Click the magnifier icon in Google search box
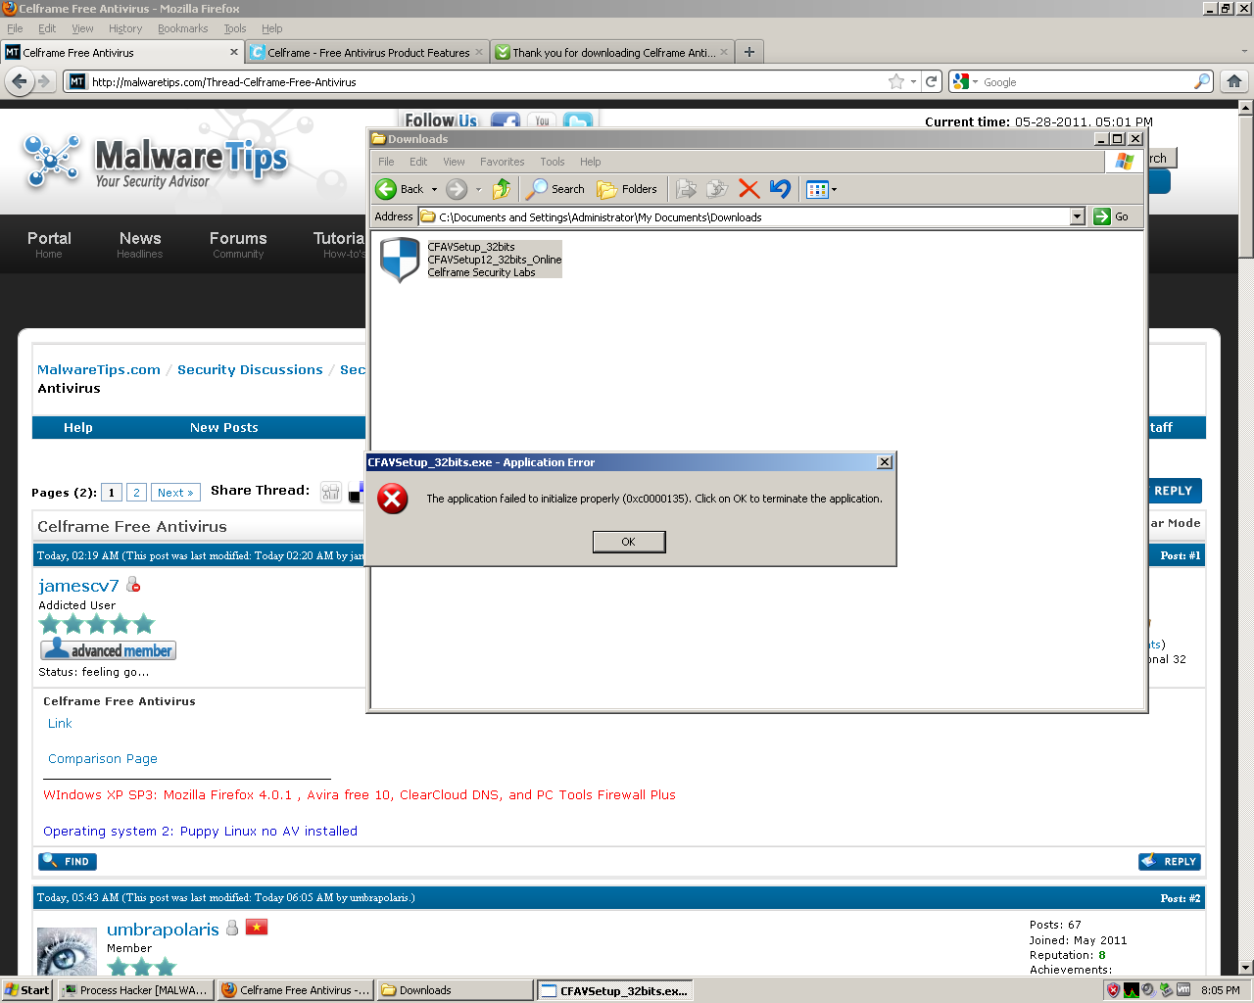 (1202, 81)
